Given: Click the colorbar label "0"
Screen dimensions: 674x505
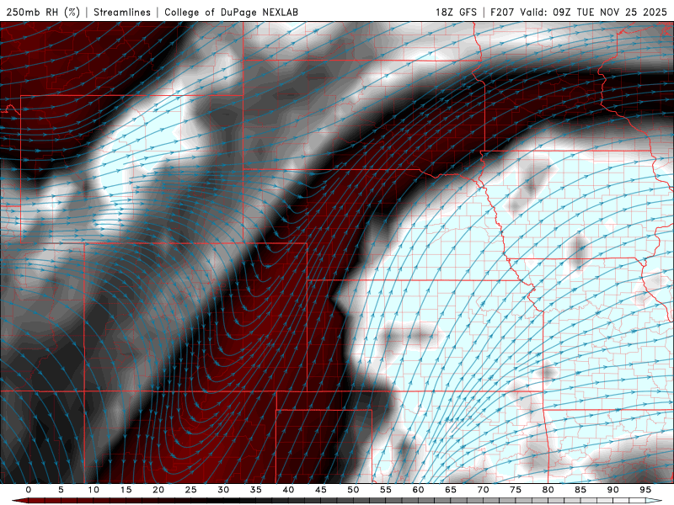Looking at the screenshot, I should (x=29, y=490).
